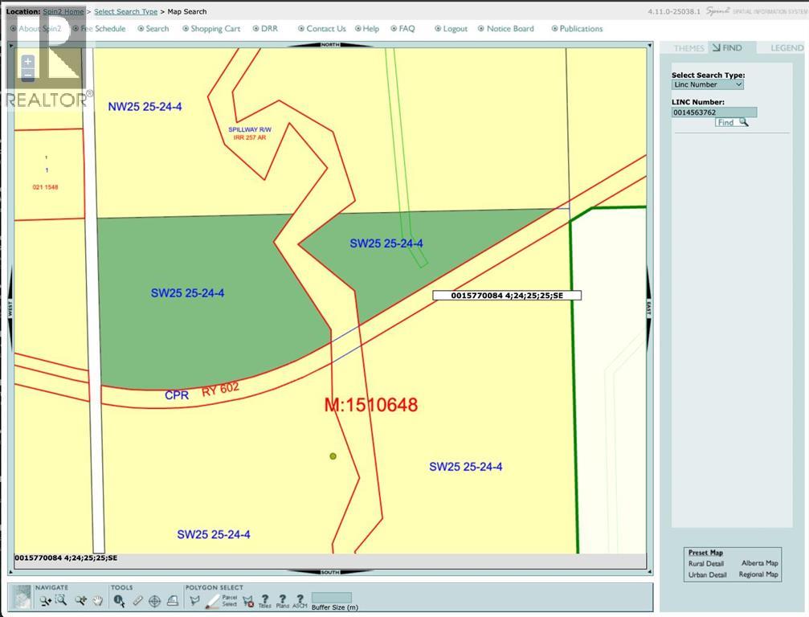The width and height of the screenshot is (809, 617).
Task: Pick the measure ruler tool
Action: click(137, 600)
